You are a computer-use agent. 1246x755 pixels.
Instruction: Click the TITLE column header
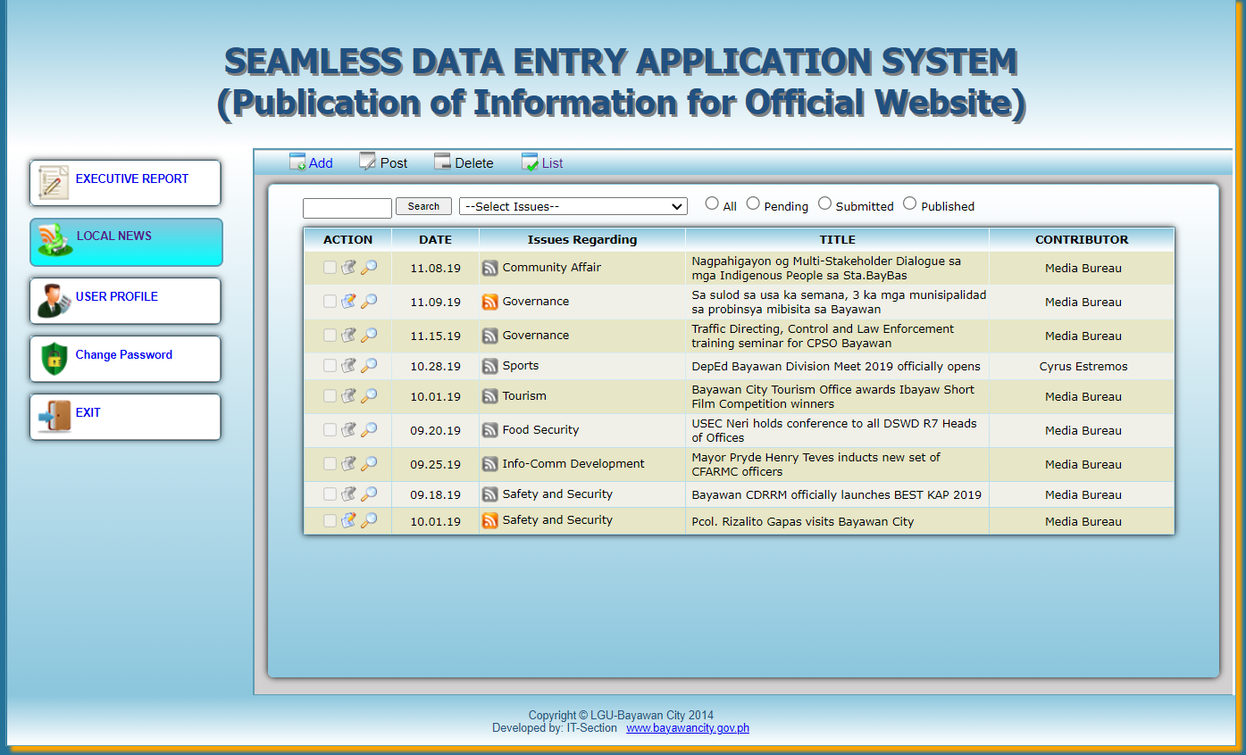pyautogui.click(x=837, y=239)
